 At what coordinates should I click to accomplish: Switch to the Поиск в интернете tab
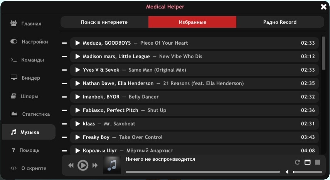pyautogui.click(x=104, y=22)
